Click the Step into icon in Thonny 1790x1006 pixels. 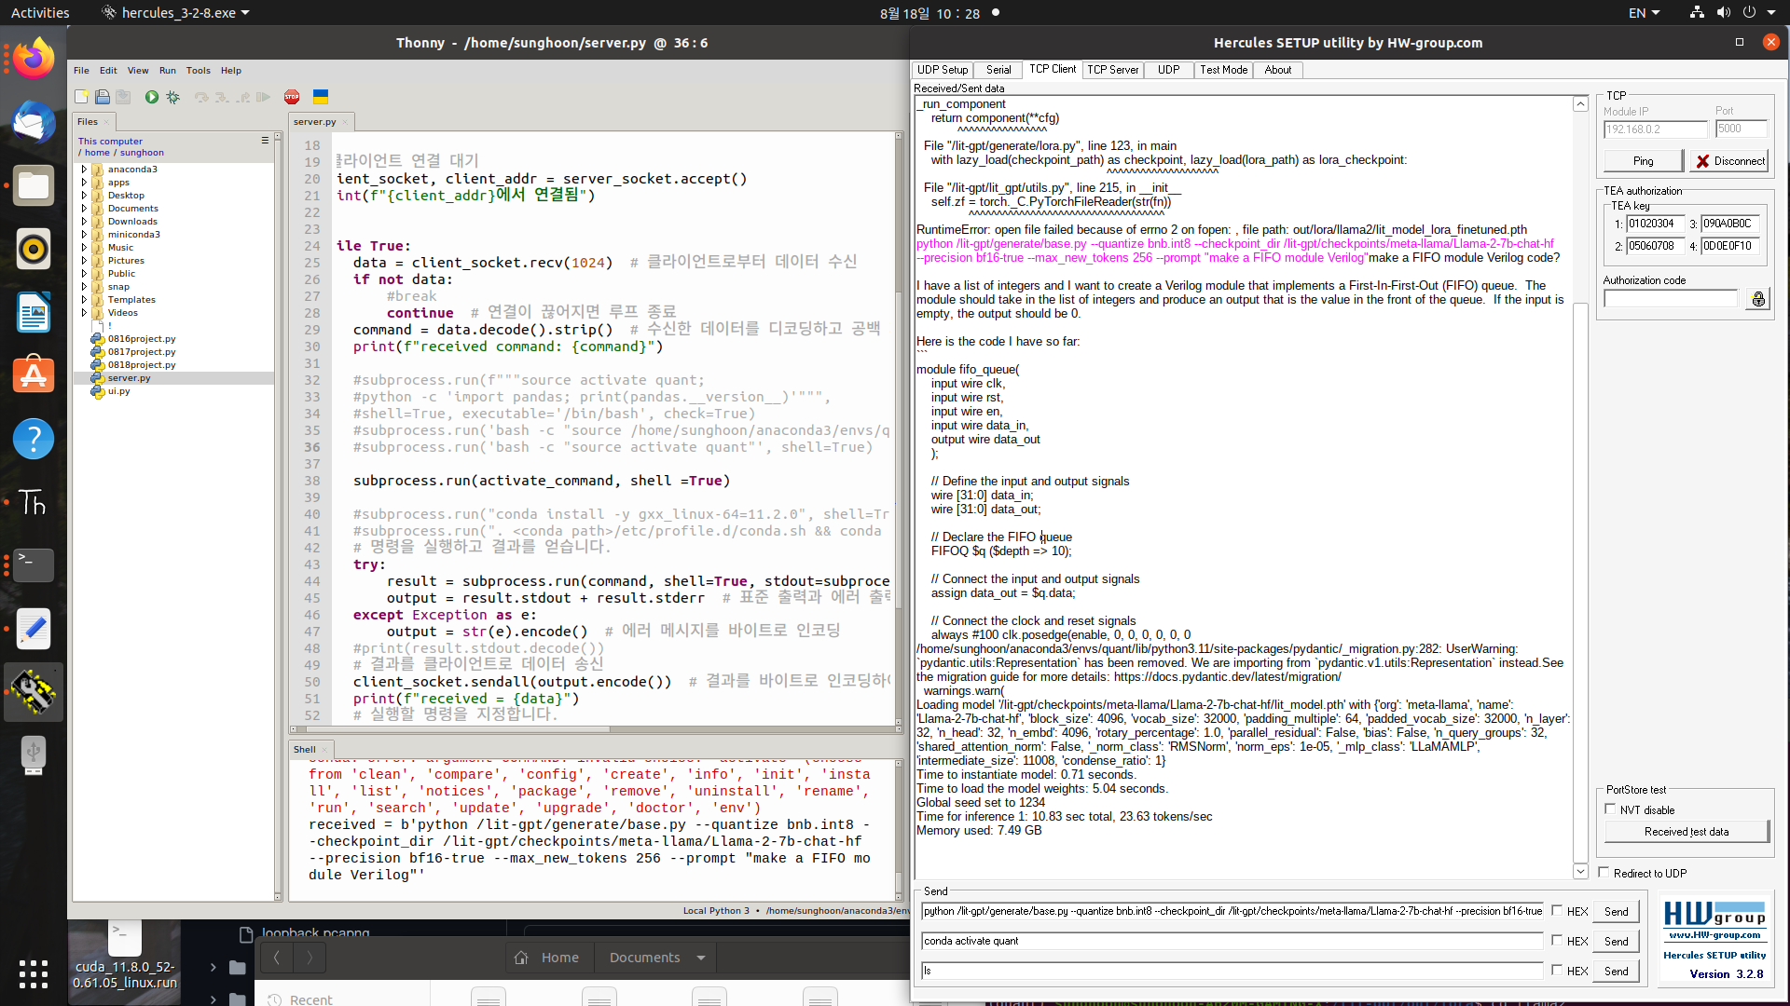coord(222,97)
